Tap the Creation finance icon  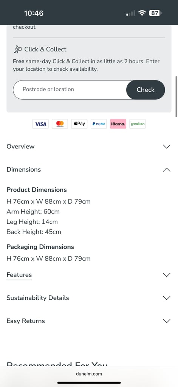pyautogui.click(x=138, y=124)
